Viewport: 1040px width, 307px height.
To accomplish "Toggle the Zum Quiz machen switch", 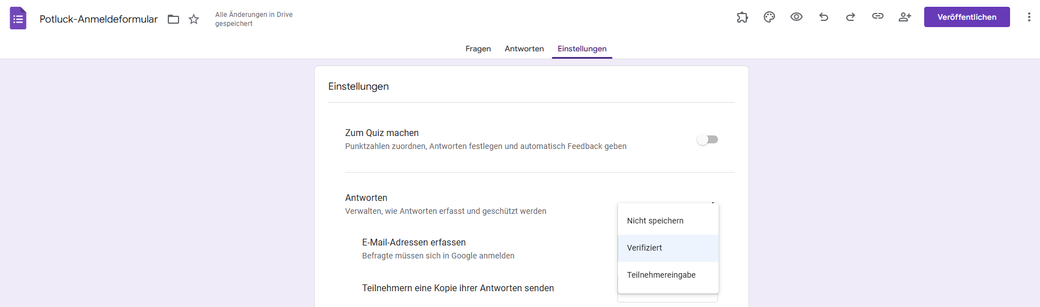I will (x=707, y=139).
